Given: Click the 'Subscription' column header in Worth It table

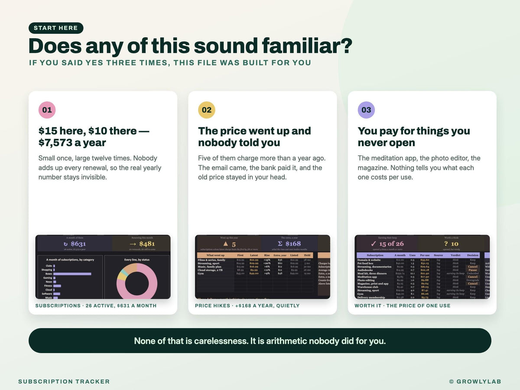Looking at the screenshot, I should [375, 255].
